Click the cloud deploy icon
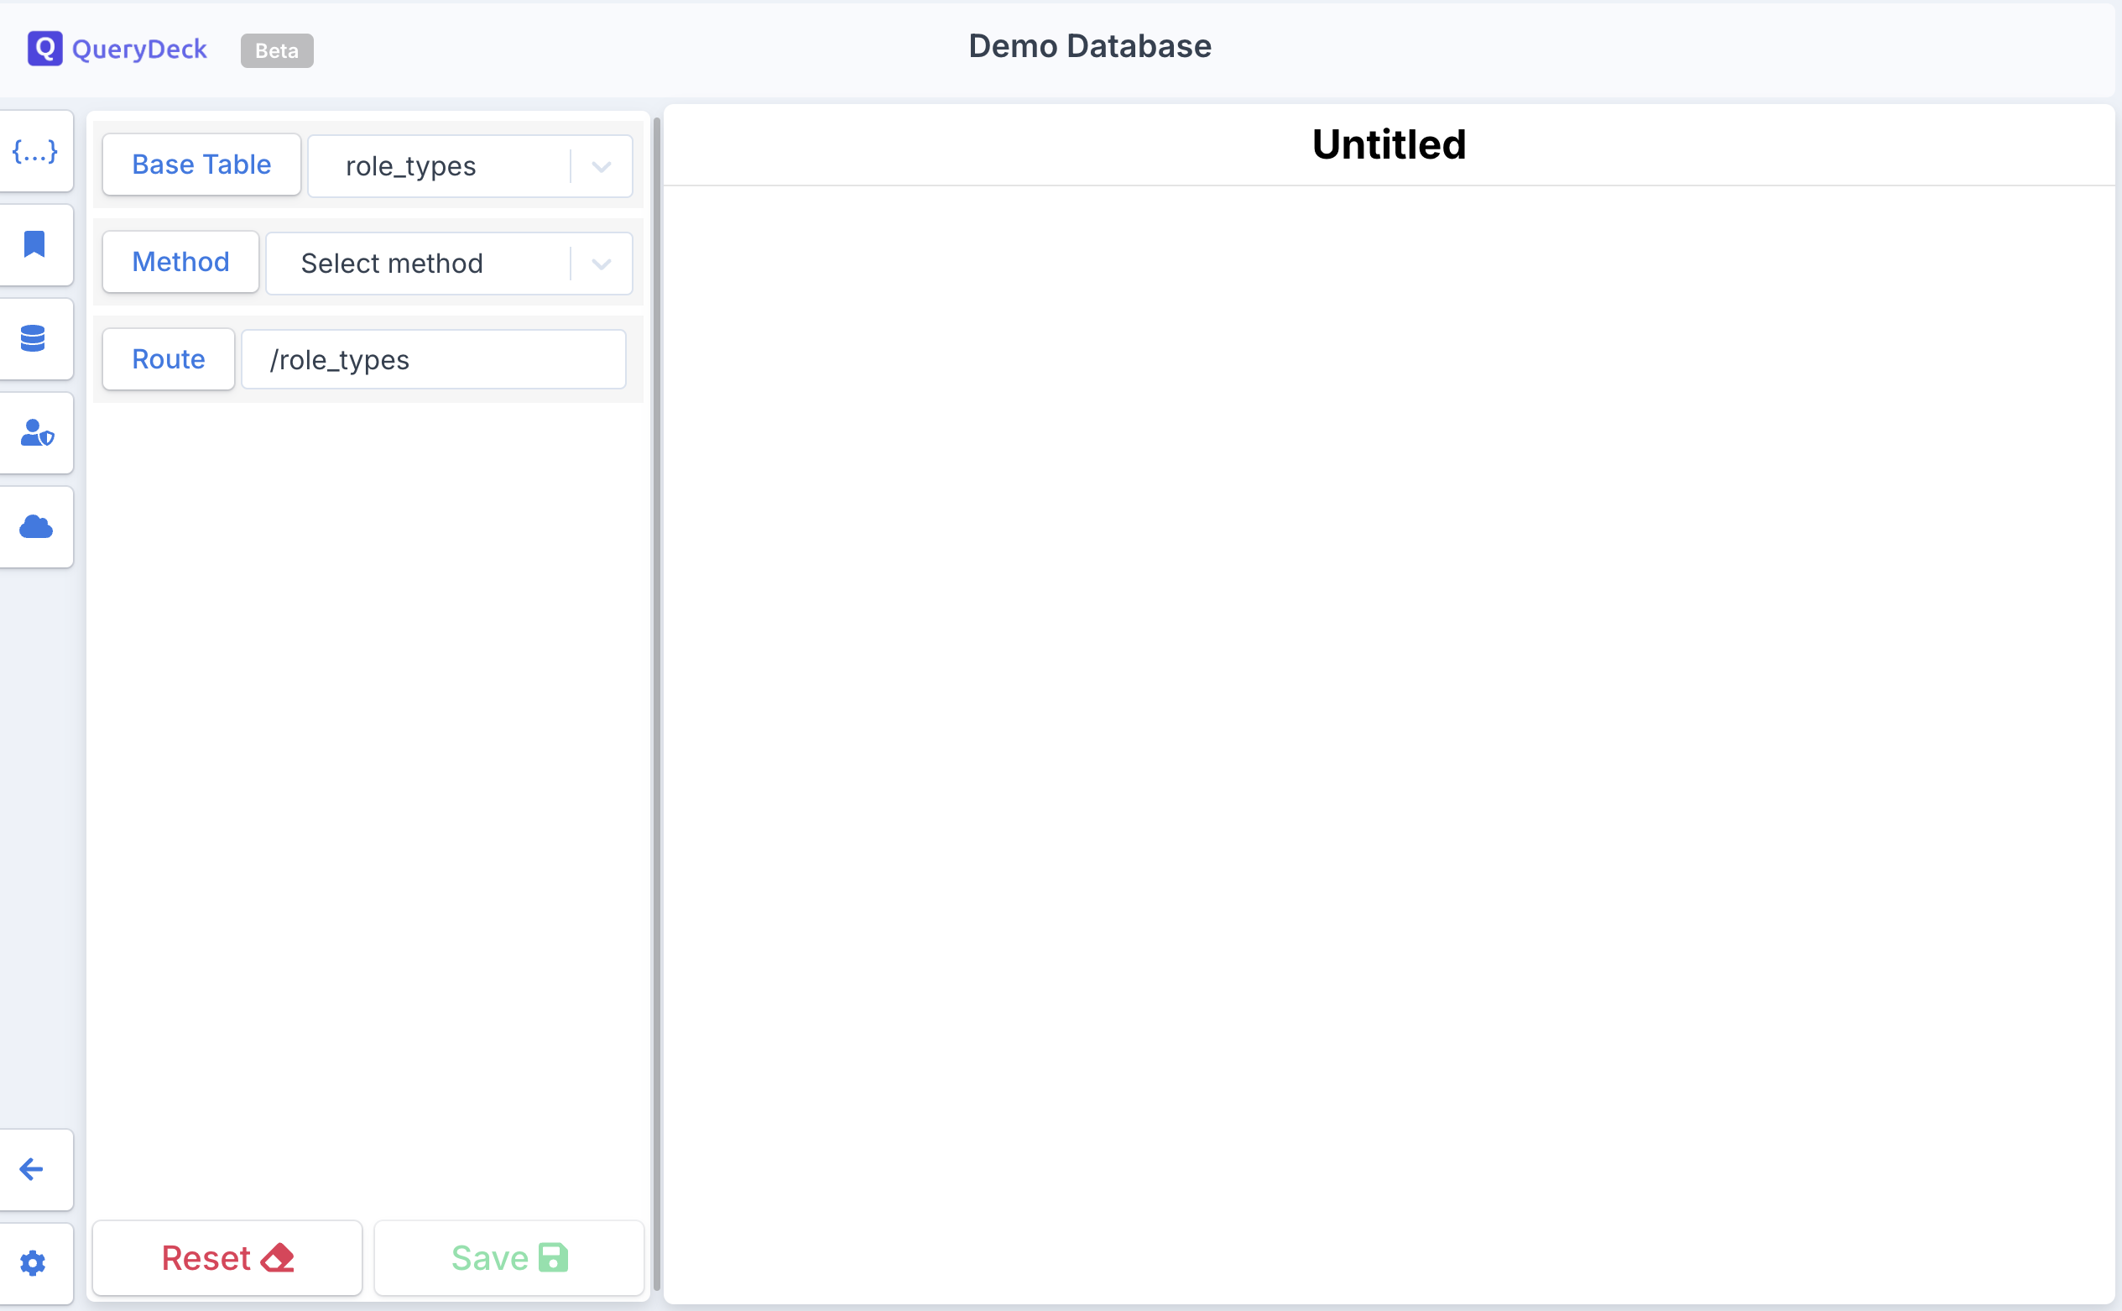 [35, 527]
